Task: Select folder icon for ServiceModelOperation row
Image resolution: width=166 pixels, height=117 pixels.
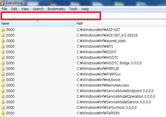Action: (x=3, y=96)
